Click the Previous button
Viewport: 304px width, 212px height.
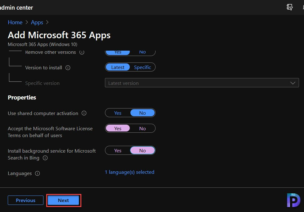coord(25,200)
